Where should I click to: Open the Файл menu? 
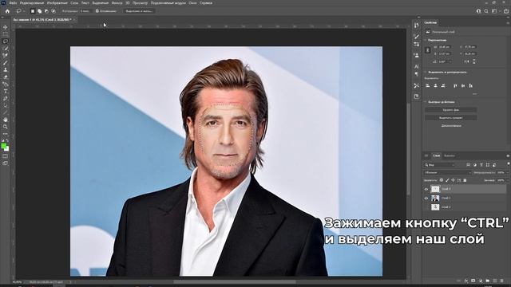(13, 3)
